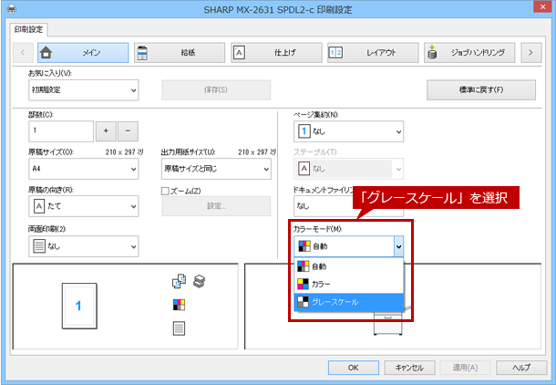Click the house icon on メイン tab
The width and height of the screenshot is (556, 385).
pyautogui.click(x=46, y=53)
